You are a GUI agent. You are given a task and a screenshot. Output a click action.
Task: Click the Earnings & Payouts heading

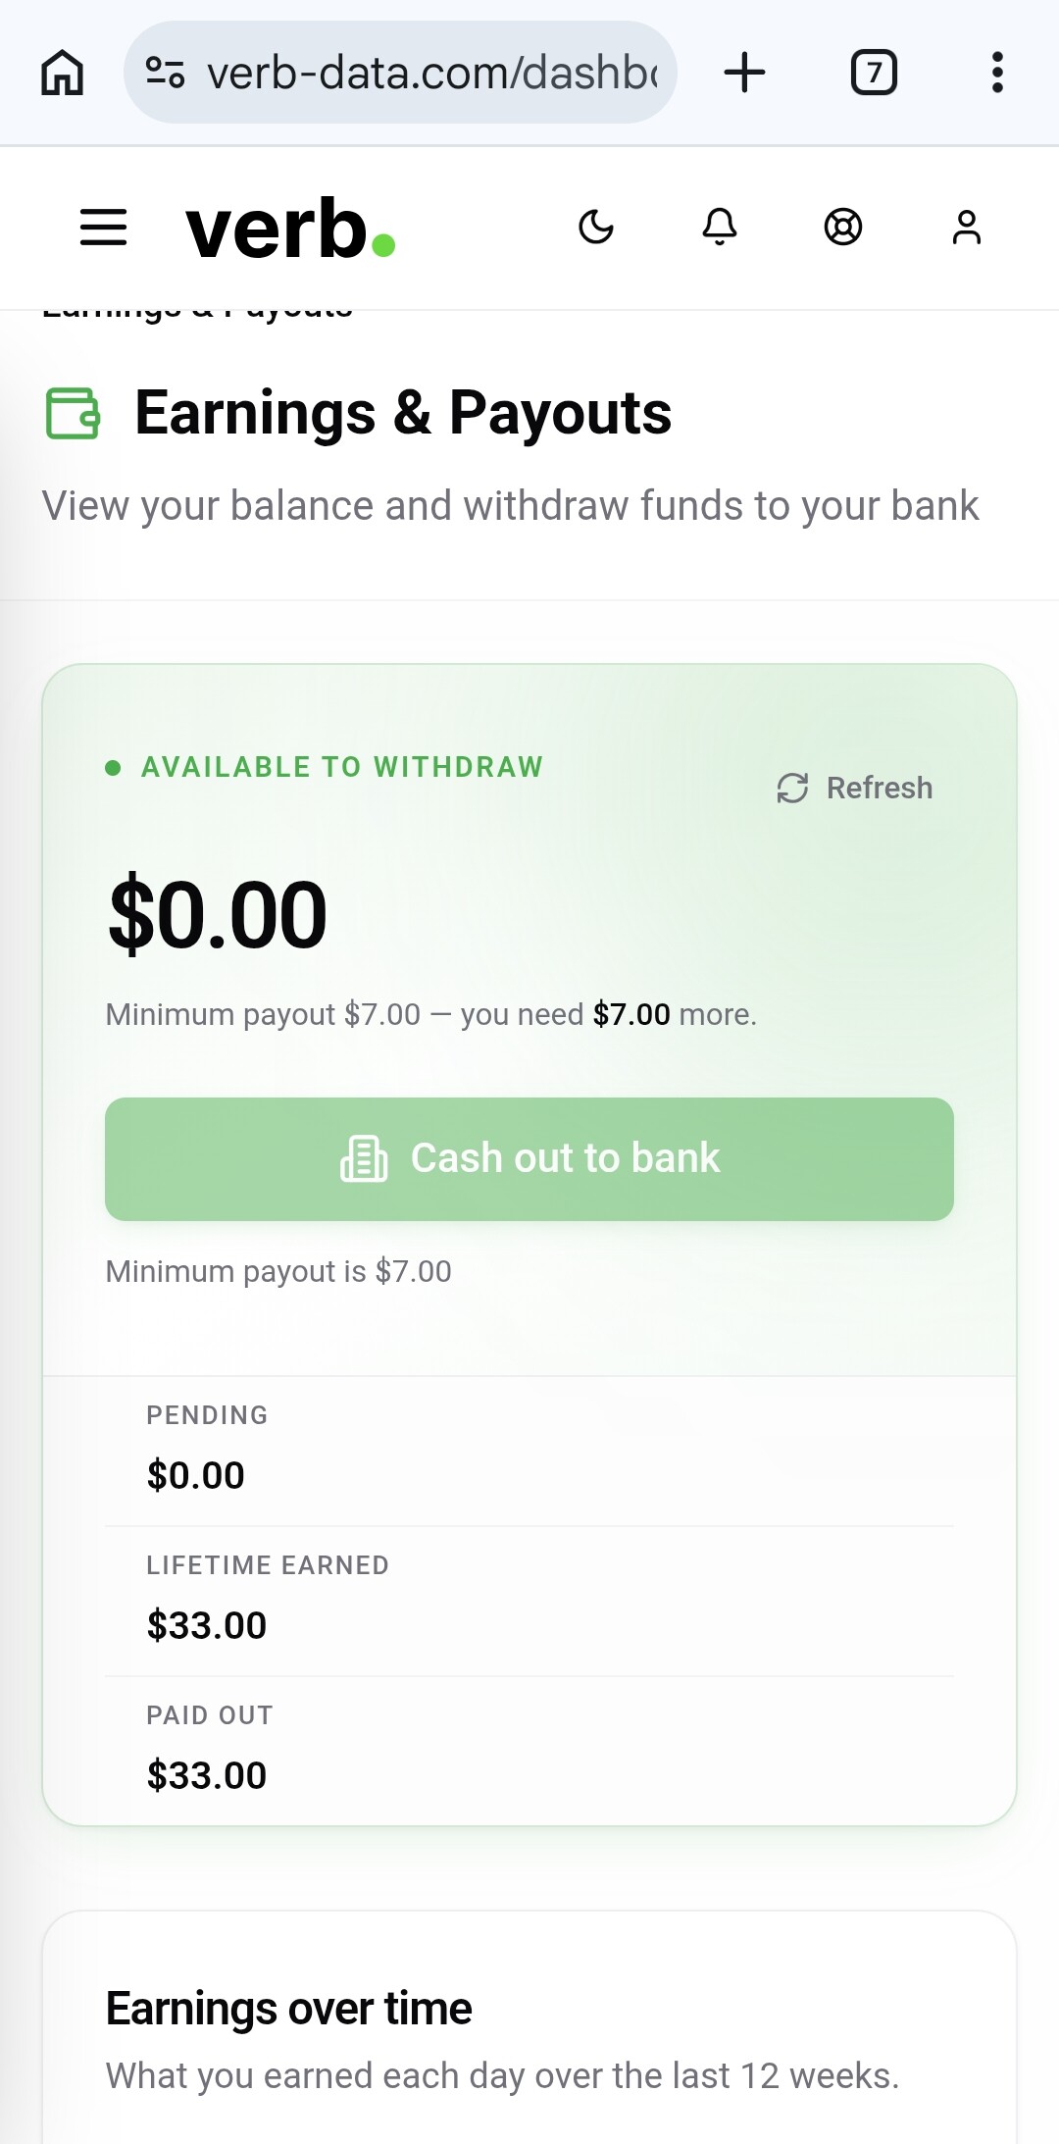point(403,413)
